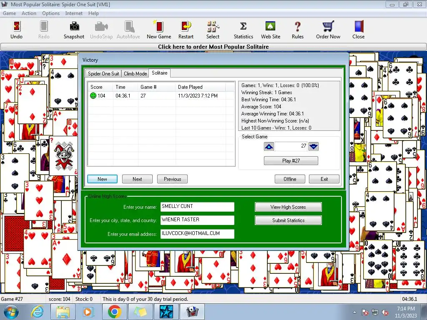Click the Previous button
427x320 pixels.
pyautogui.click(x=172, y=179)
